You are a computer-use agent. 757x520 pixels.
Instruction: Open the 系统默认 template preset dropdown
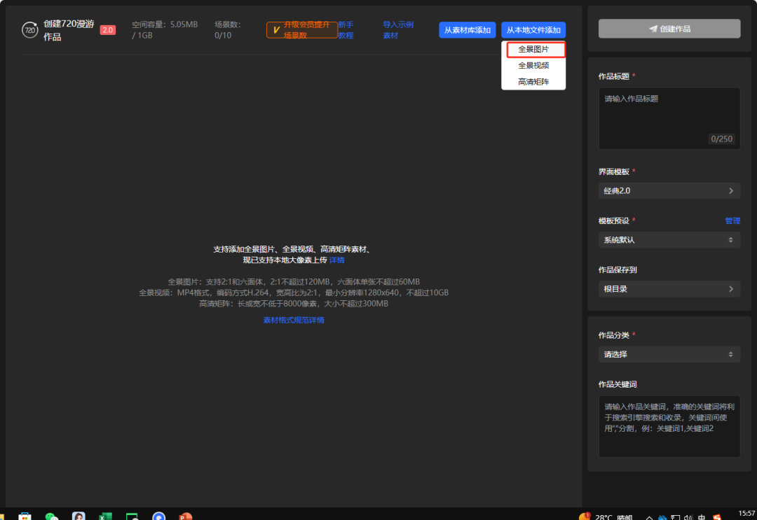coord(669,239)
